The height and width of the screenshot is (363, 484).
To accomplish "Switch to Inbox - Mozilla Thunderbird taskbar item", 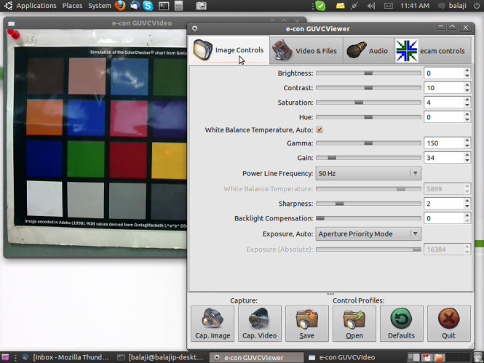I will [66, 357].
